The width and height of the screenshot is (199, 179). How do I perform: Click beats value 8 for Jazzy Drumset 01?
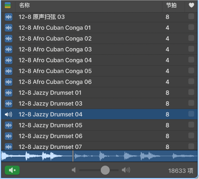[167, 93]
